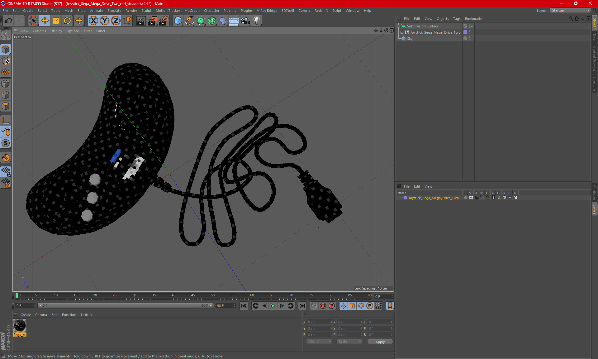Click Render to Picture Viewer icon

[x=152, y=21]
